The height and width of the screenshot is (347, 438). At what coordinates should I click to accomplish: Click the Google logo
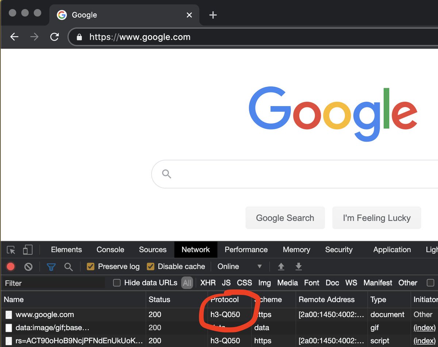point(333,114)
